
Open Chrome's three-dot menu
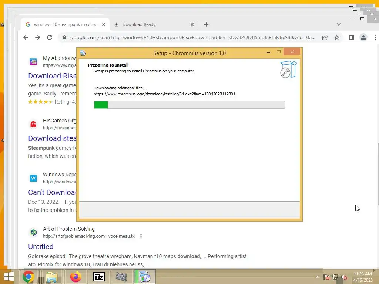point(375,37)
